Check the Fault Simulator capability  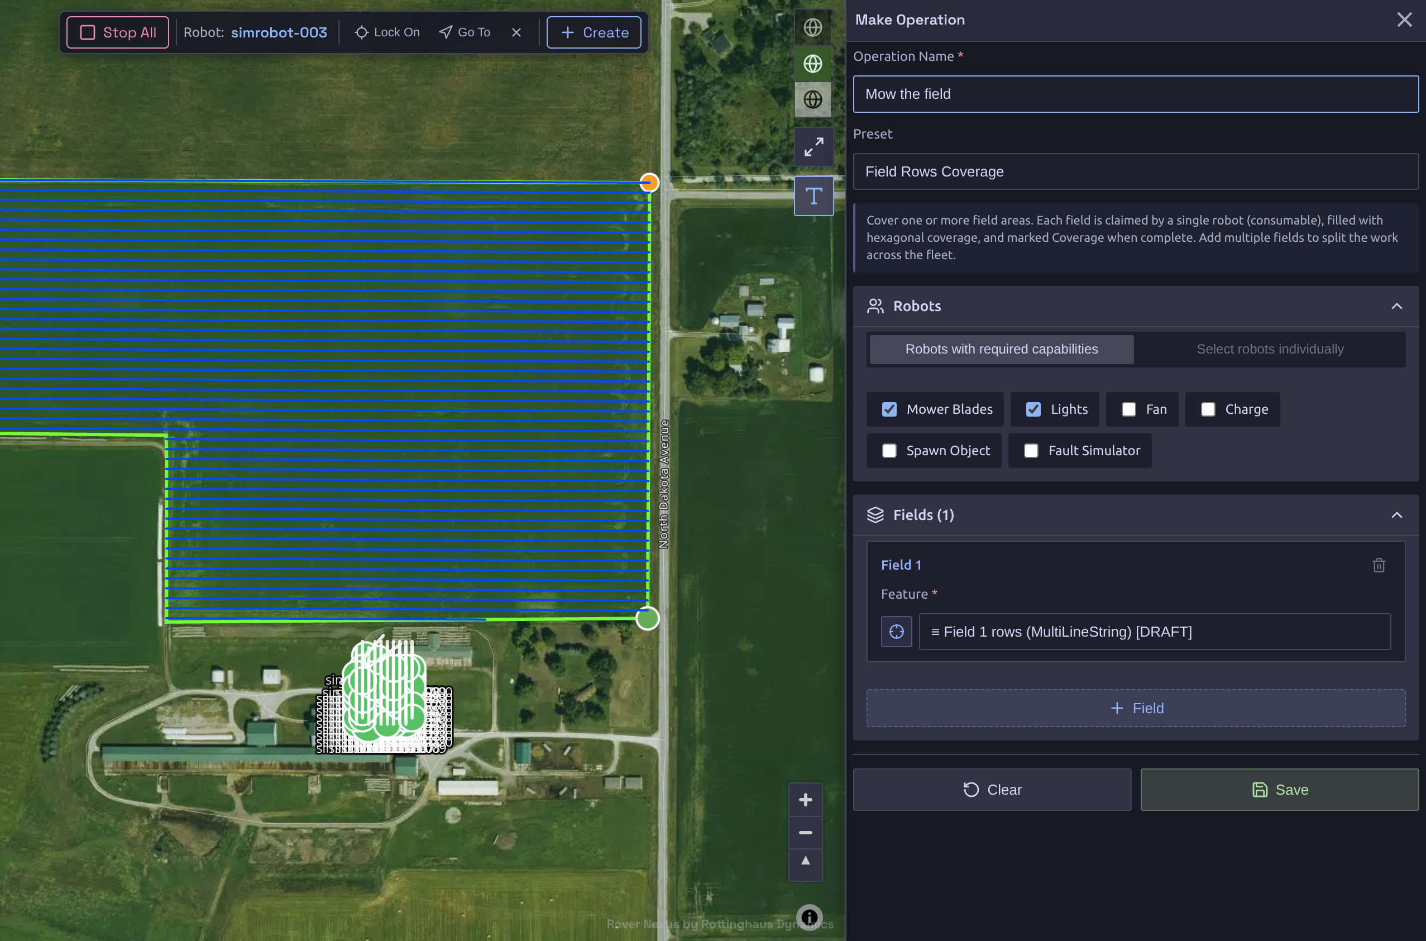pos(1031,451)
